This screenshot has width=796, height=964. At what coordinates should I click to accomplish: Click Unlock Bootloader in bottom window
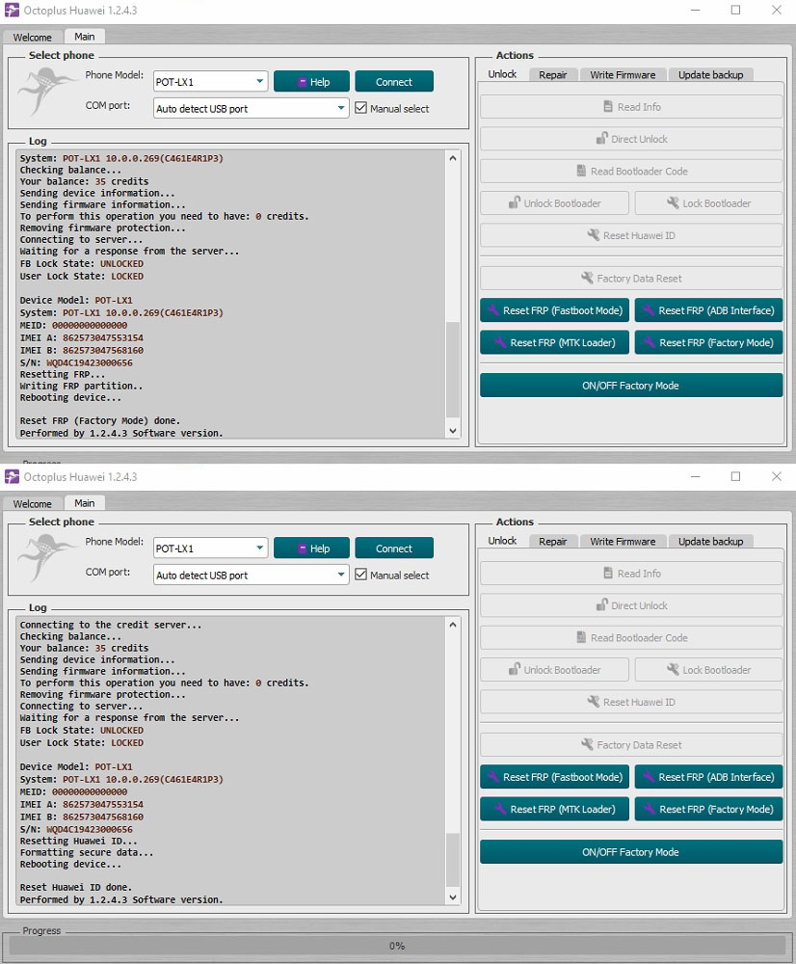coord(554,670)
